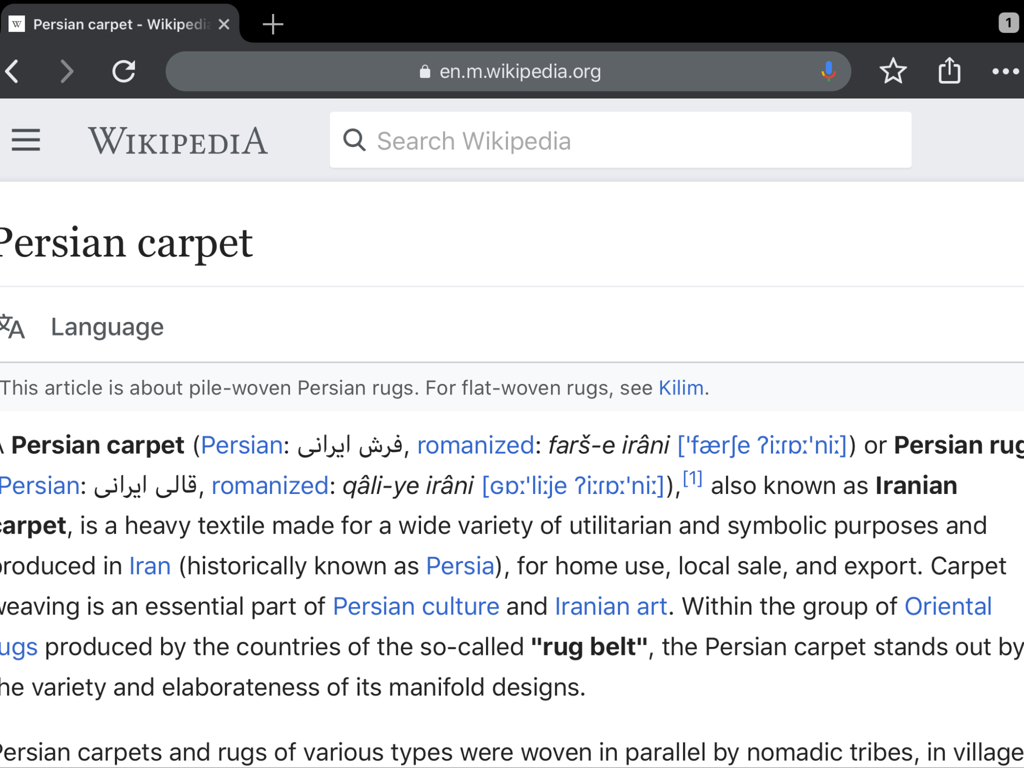
Task: Open the Persian language link before farš-e irâni
Action: [x=242, y=445]
